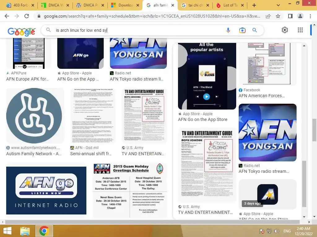Submit search with the magnifier button
Screen dimensions: 317x237
(x=255, y=30)
